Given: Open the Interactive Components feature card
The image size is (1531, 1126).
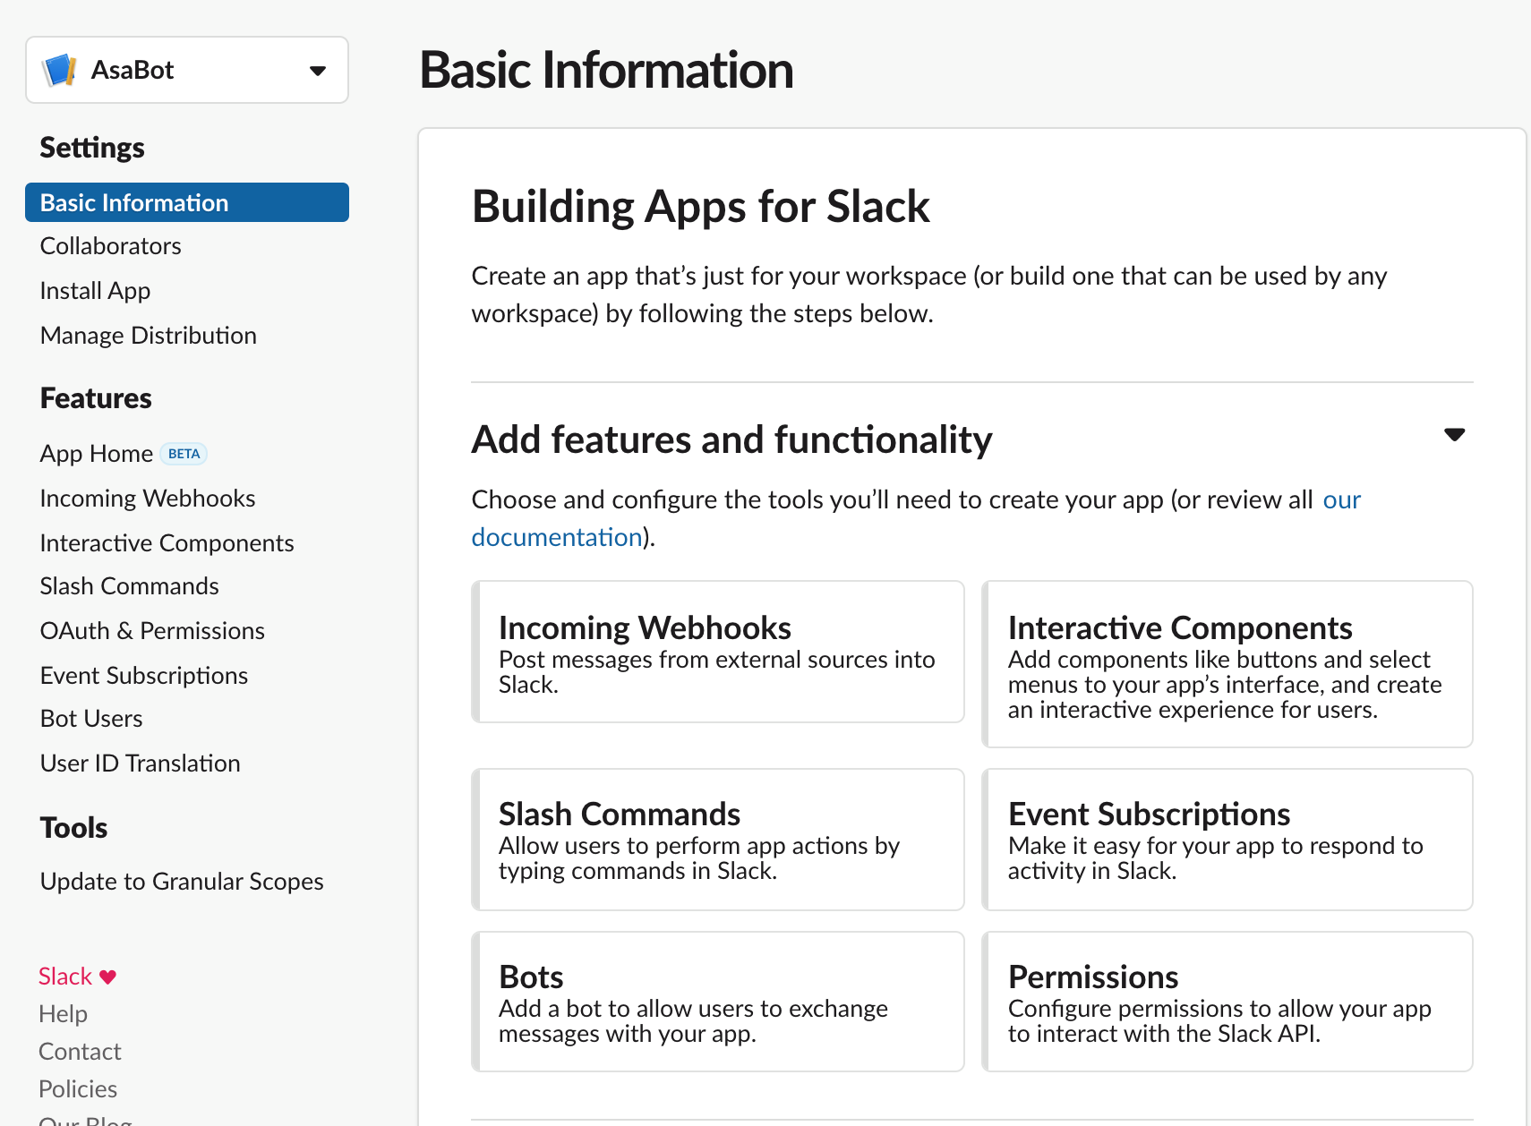Looking at the screenshot, I should point(1227,664).
